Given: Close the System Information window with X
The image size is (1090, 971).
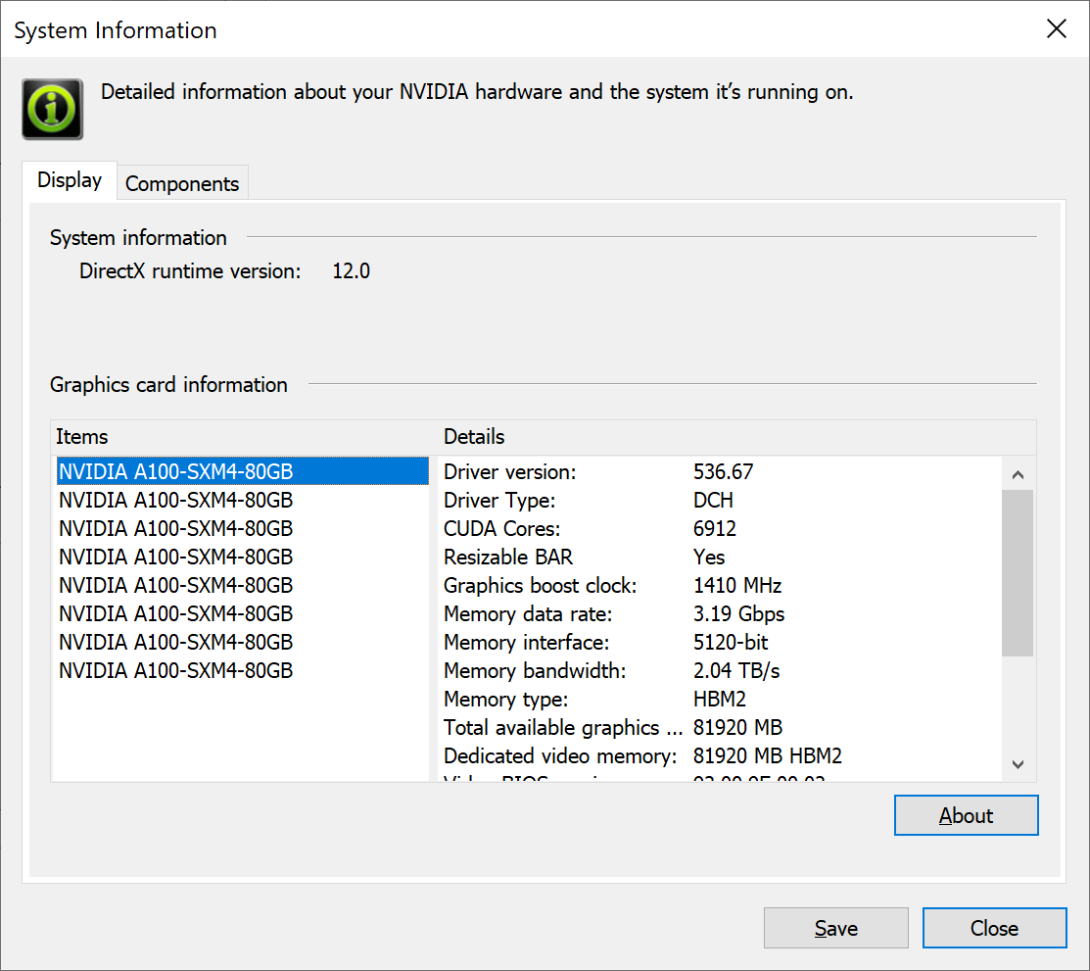Looking at the screenshot, I should [1056, 28].
